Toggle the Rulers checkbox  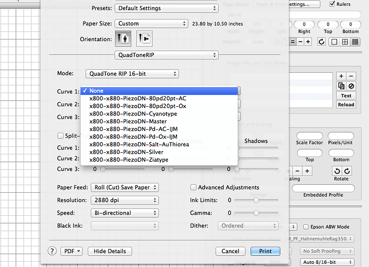click(332, 4)
